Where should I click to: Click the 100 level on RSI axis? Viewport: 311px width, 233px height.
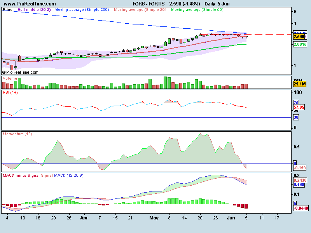pyautogui.click(x=298, y=92)
